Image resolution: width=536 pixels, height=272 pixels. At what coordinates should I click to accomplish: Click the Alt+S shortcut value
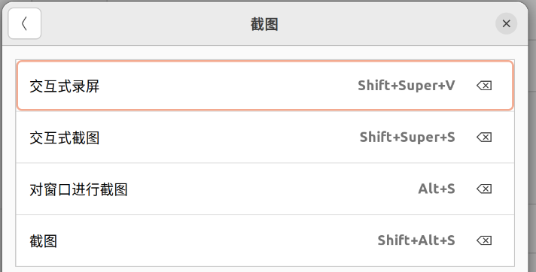pyautogui.click(x=437, y=189)
